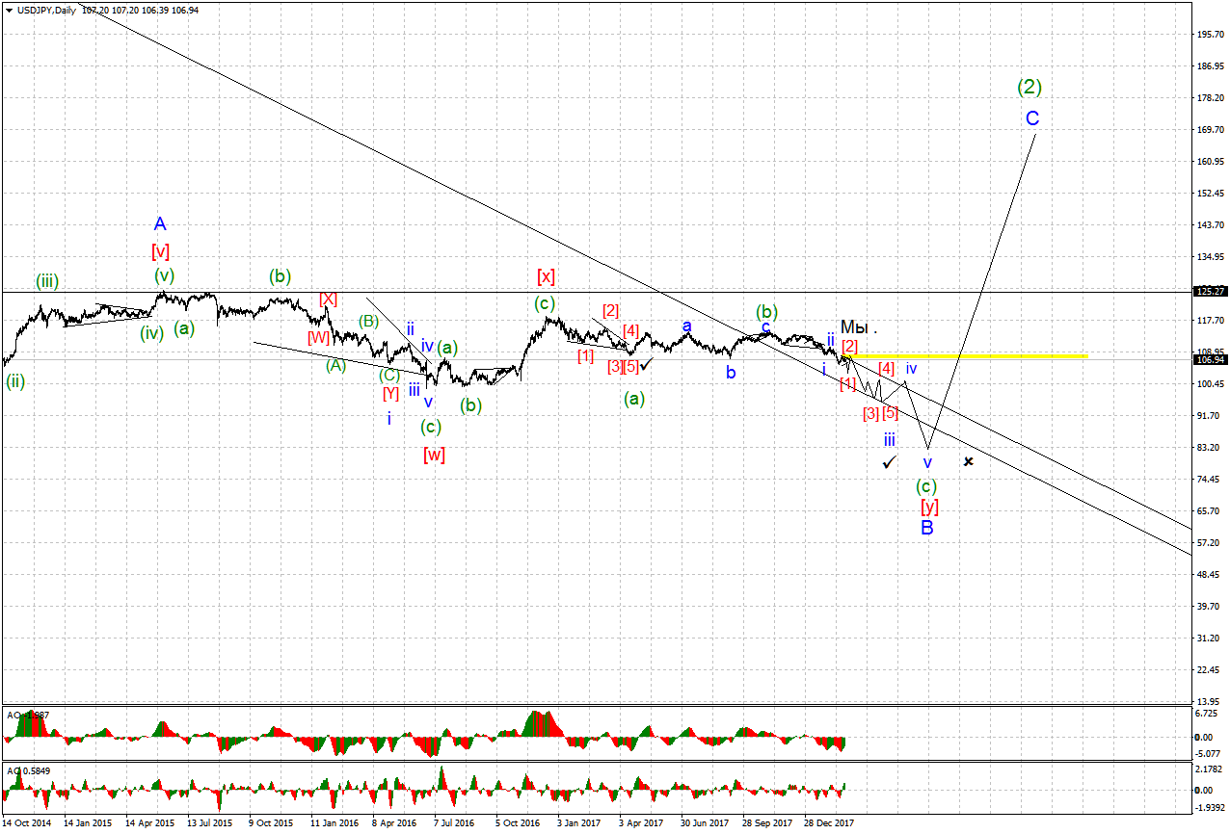Select the green uppercase '(B)' label

point(369,321)
